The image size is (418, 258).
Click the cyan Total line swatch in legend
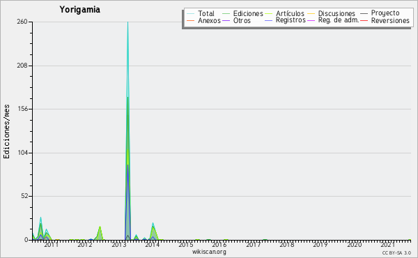coord(191,13)
